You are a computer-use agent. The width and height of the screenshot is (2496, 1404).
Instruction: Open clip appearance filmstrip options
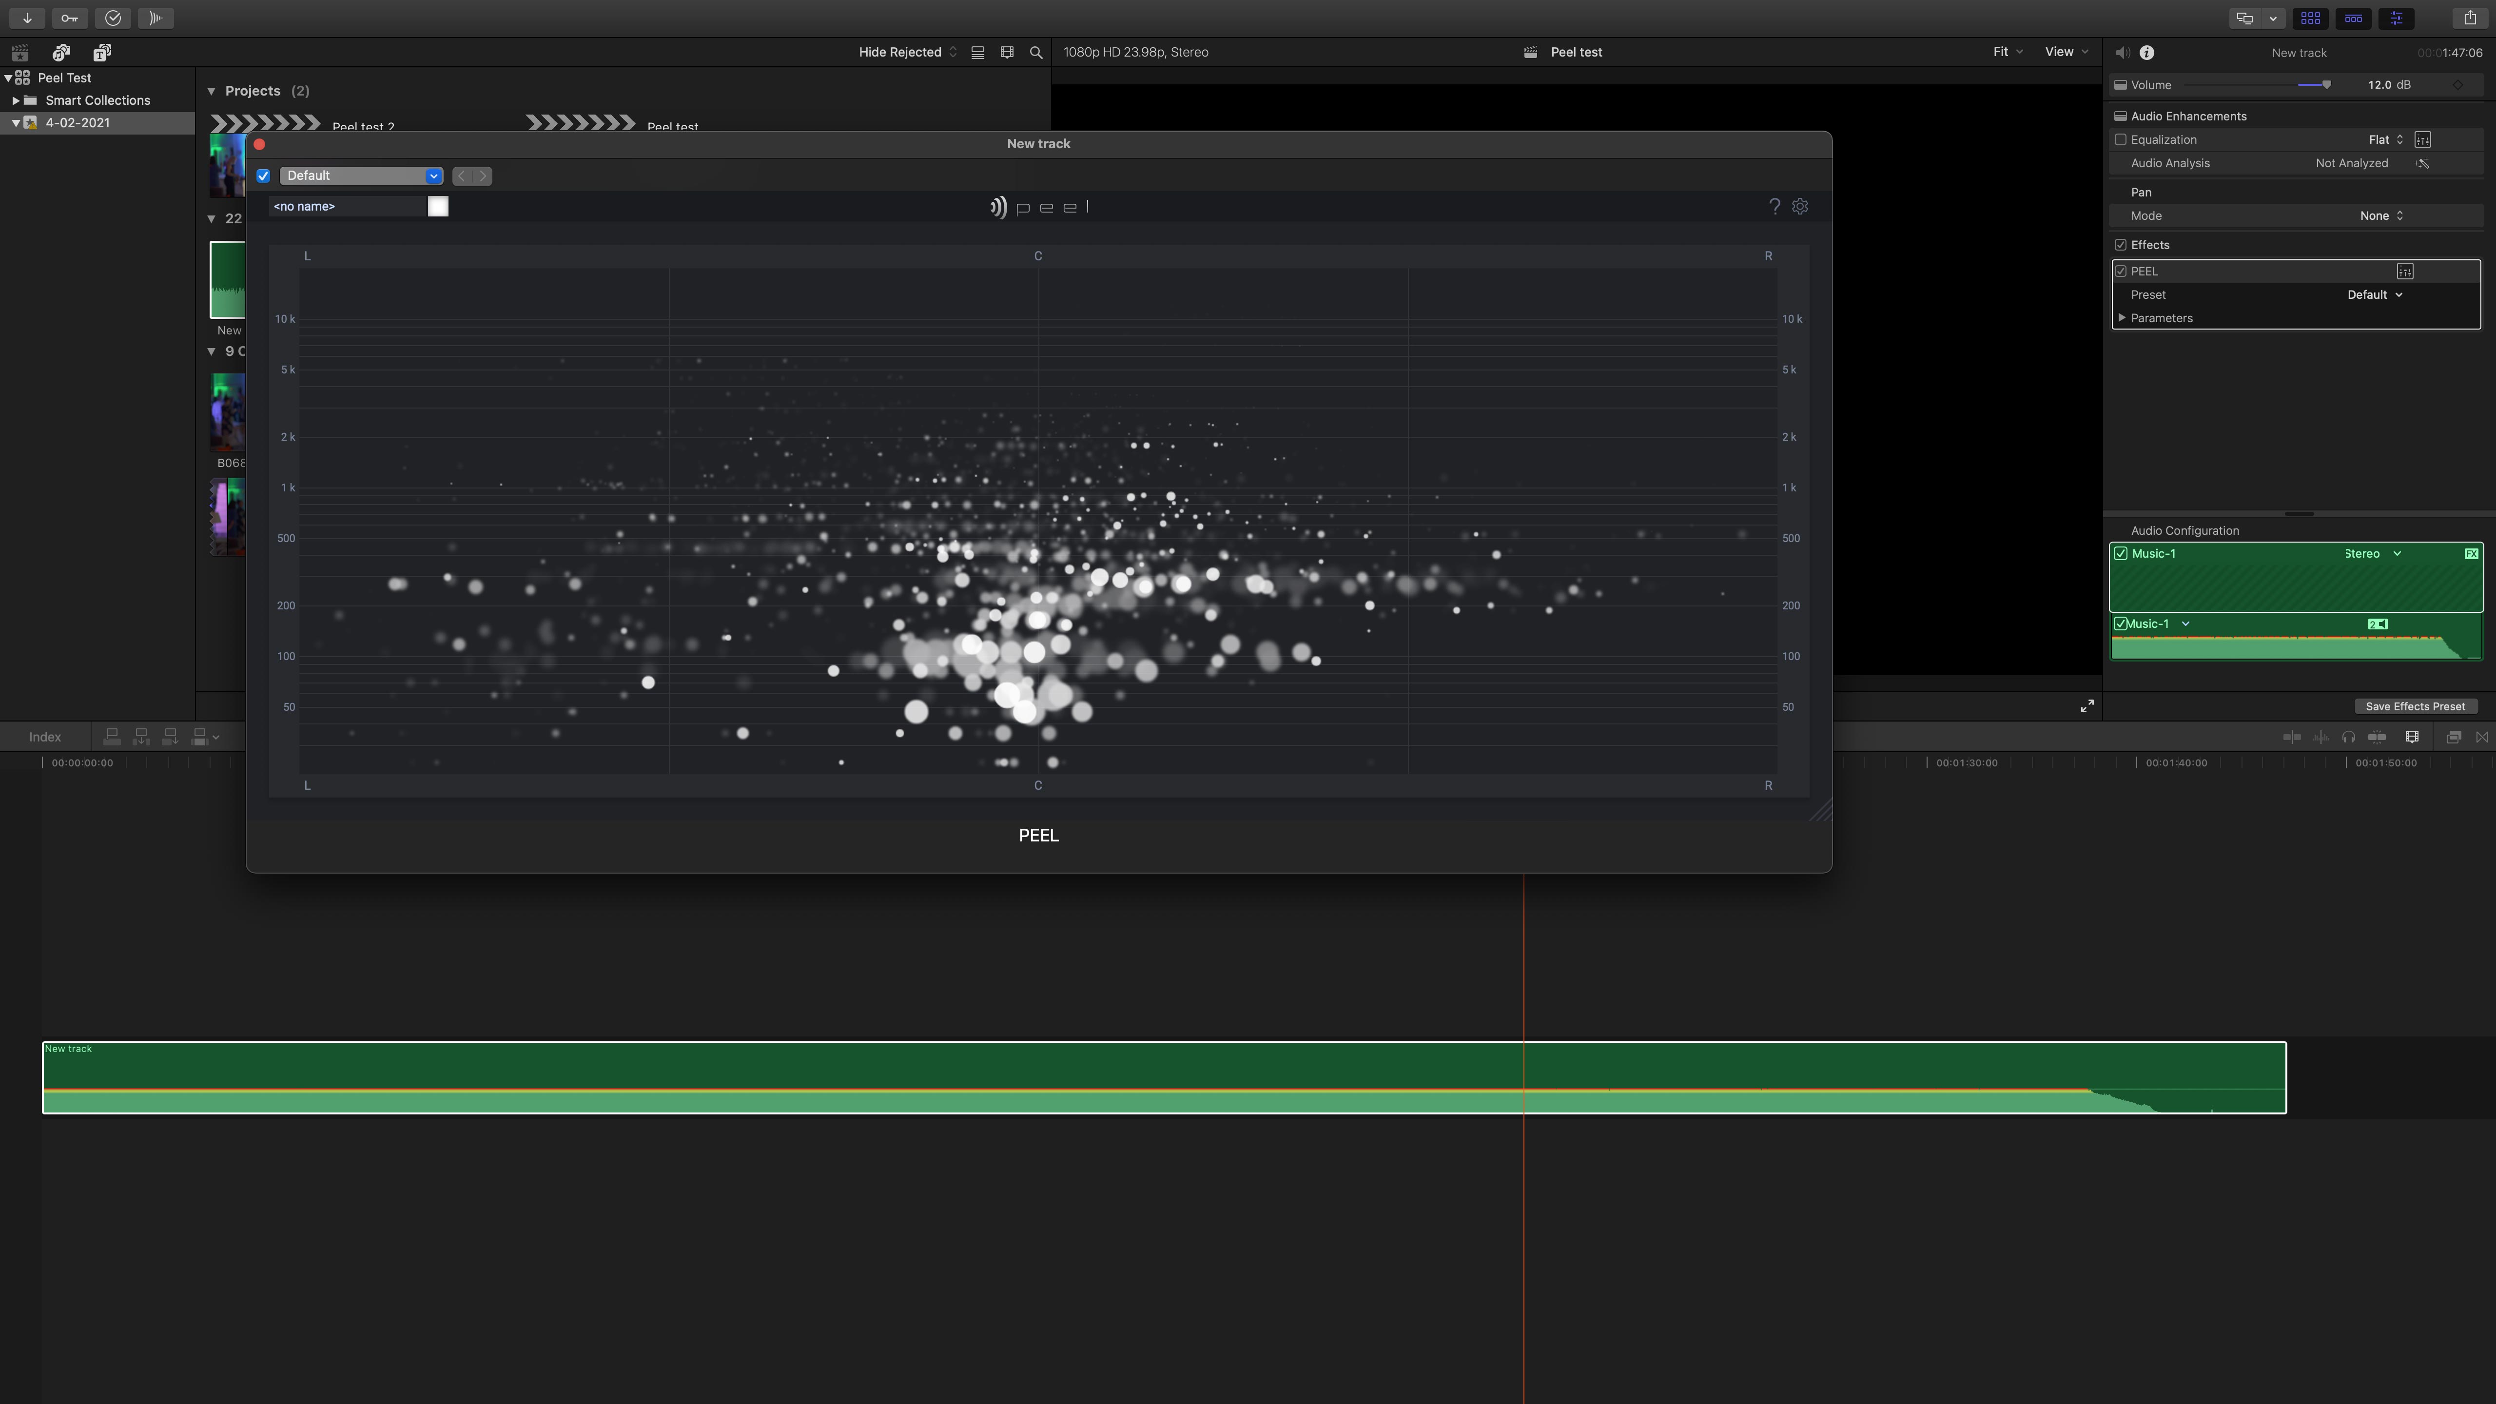1007,52
